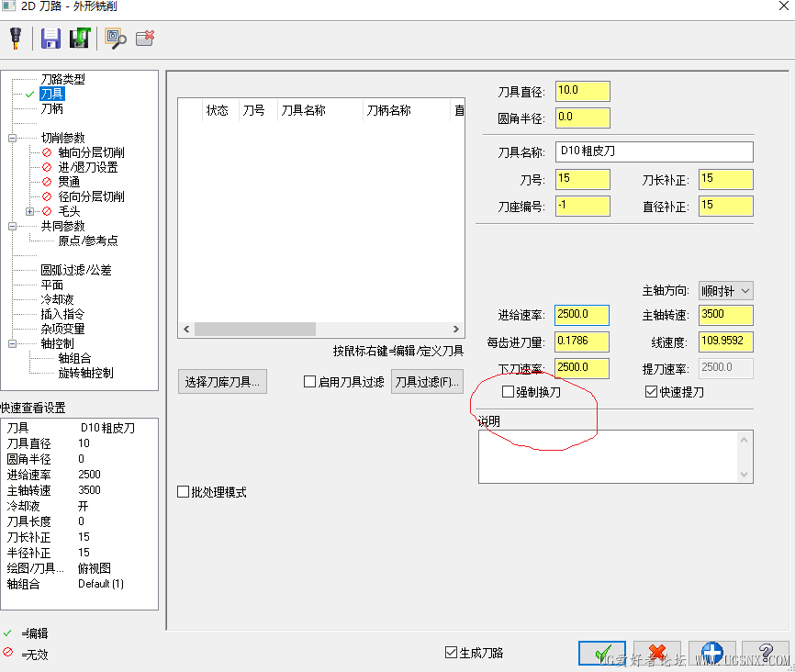Open 旋转轴控制 page
The image size is (795, 672).
(85, 374)
